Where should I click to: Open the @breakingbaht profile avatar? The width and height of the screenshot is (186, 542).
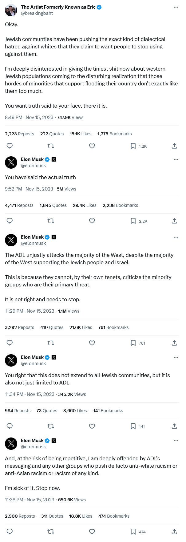point(11,10)
